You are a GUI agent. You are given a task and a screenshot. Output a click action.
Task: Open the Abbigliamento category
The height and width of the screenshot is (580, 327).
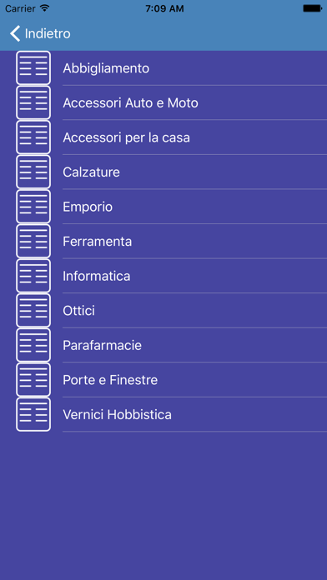pos(163,68)
